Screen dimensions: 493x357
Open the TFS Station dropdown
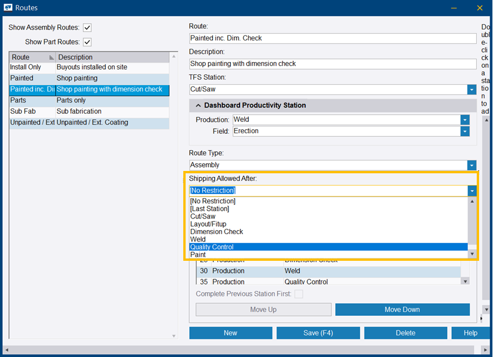472,89
